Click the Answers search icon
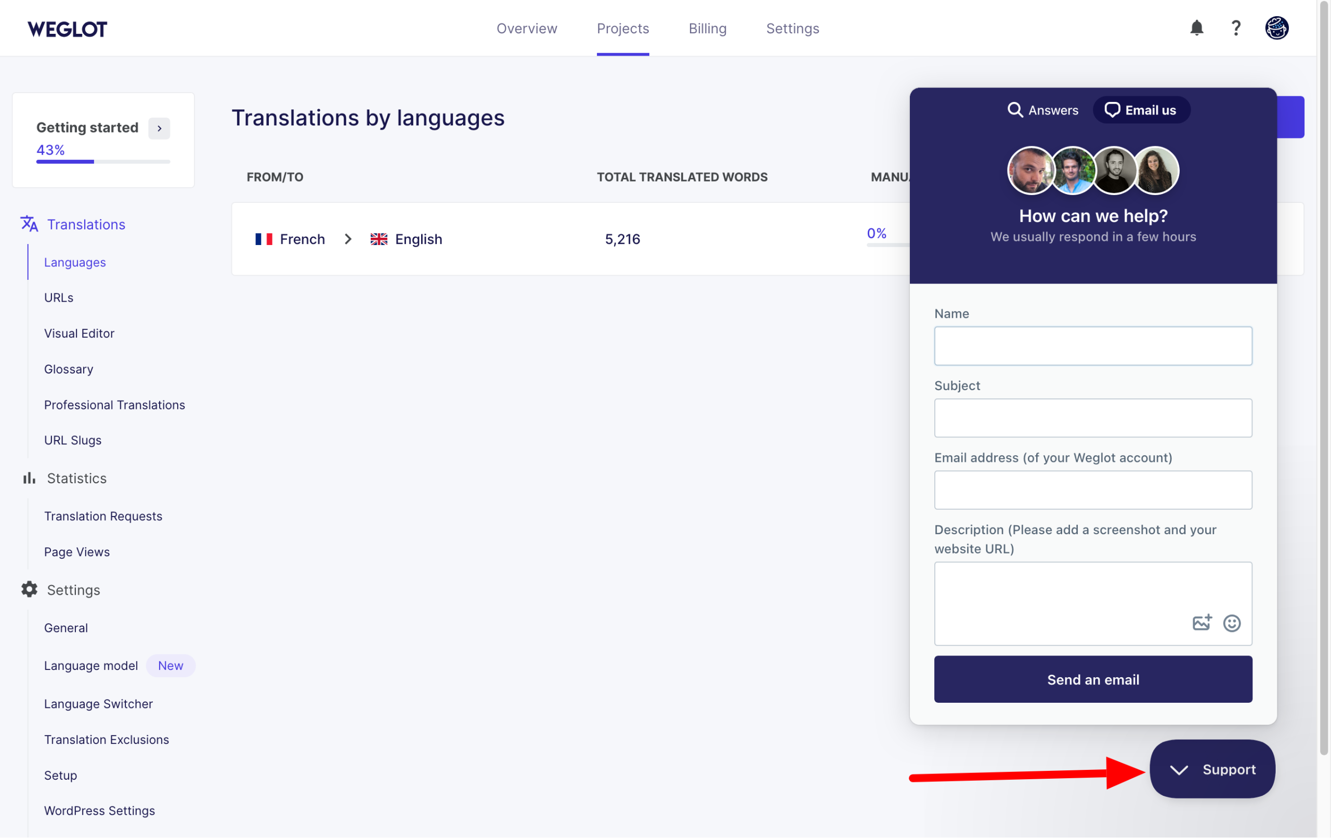1331x838 pixels. (x=1015, y=110)
